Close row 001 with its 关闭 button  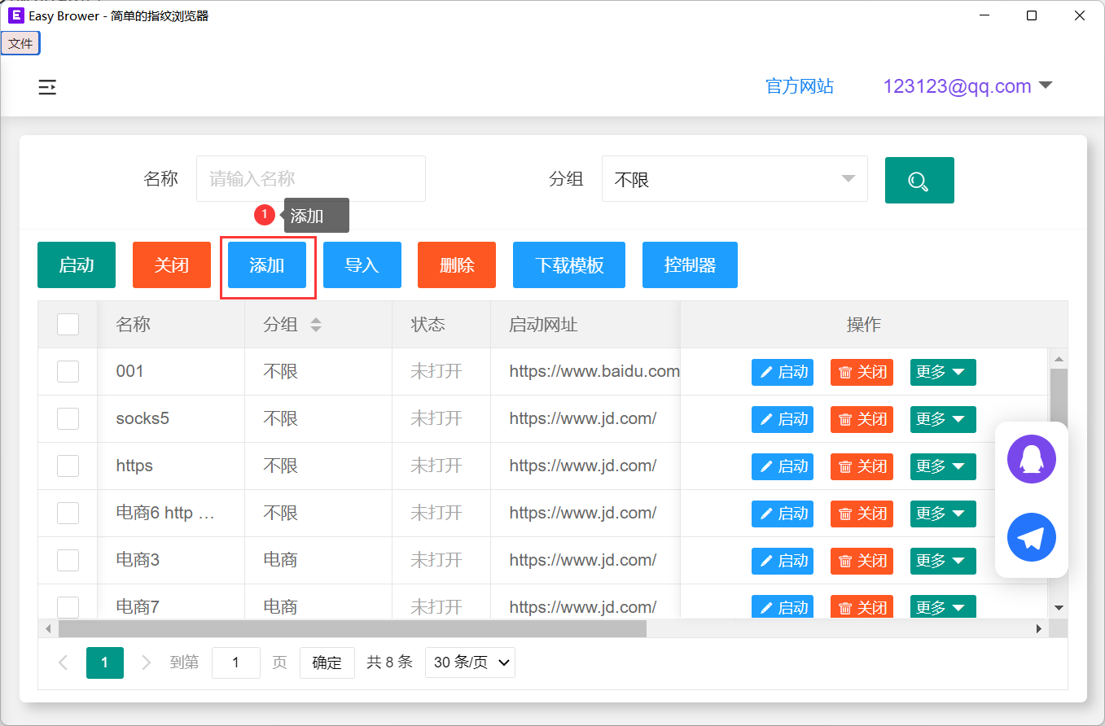[862, 372]
